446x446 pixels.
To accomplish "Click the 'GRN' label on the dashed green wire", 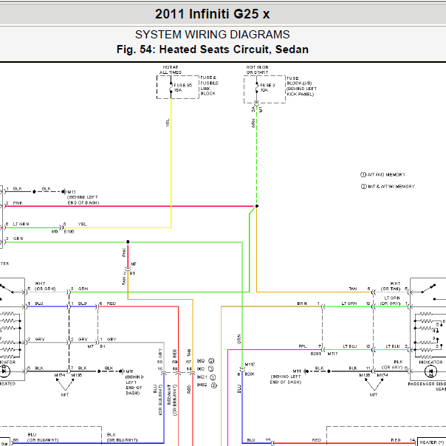I will click(253, 123).
